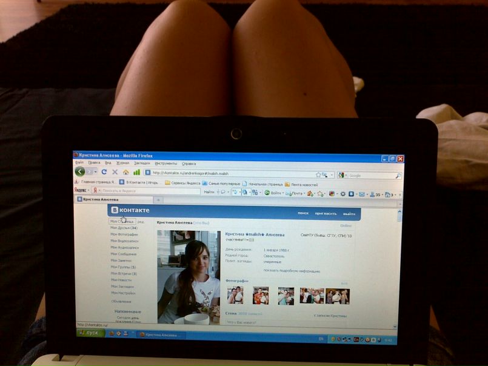Viewport: 488px width, 366px height.
Task: Click the page's vertical scrollbar up arrow
Action: point(399,212)
